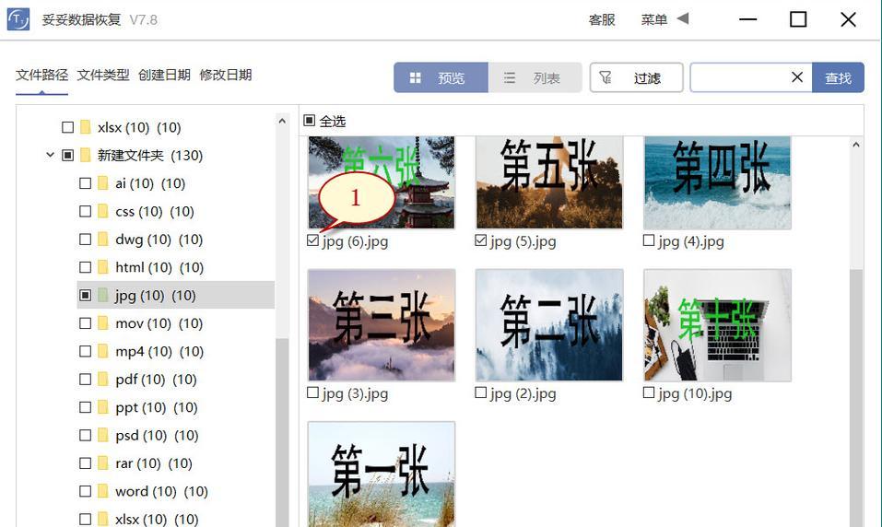The height and width of the screenshot is (527, 882).
Task: Click the psd folder icon
Action: 103,435
